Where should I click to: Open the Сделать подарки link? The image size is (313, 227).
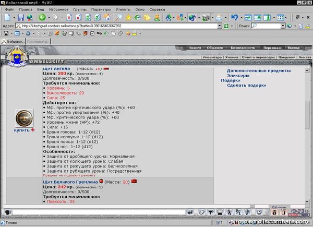(x=247, y=85)
